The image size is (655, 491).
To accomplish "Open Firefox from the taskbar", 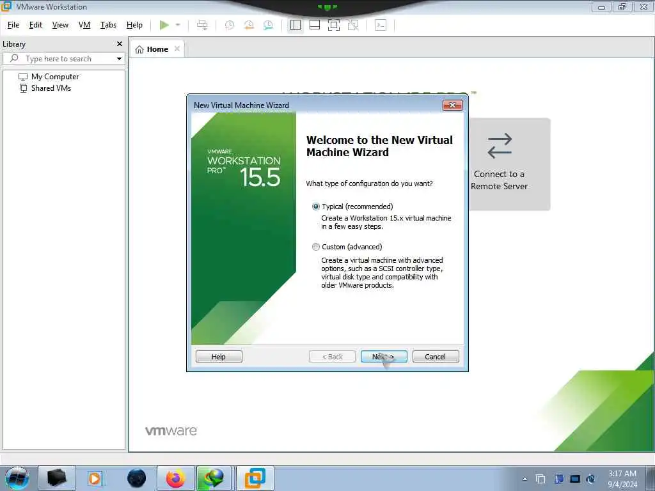I will click(x=176, y=478).
